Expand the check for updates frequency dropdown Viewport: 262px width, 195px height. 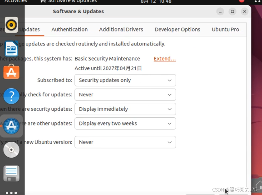[125, 94]
